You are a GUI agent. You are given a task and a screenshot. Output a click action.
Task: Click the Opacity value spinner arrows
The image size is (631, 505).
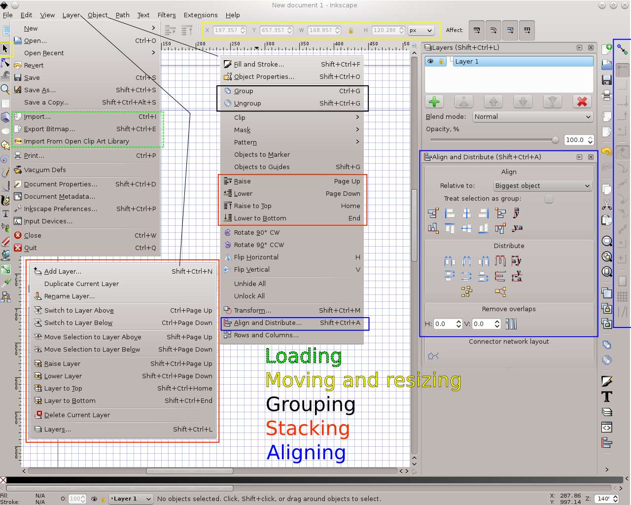(x=590, y=140)
